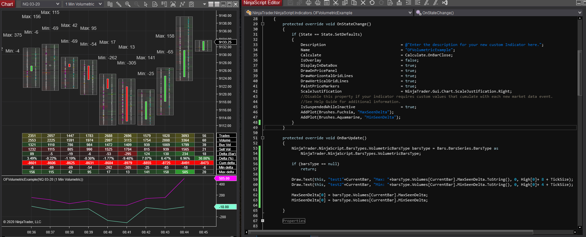
Task: Collapse the OnBarUpdate method outline
Action: click(x=262, y=138)
